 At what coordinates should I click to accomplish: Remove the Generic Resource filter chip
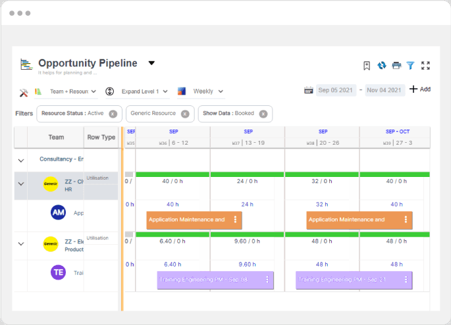coord(185,114)
